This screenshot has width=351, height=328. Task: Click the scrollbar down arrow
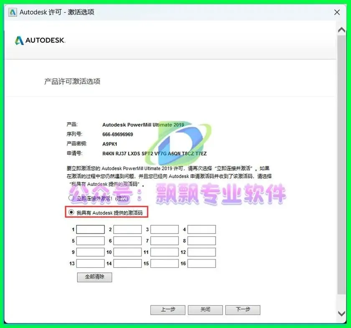342,314
